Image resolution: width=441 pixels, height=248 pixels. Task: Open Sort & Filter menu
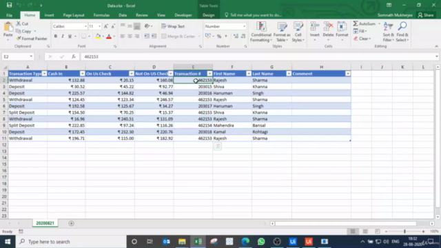click(388, 32)
